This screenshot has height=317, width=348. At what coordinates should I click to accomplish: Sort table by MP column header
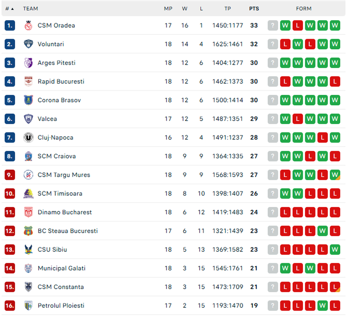168,9
